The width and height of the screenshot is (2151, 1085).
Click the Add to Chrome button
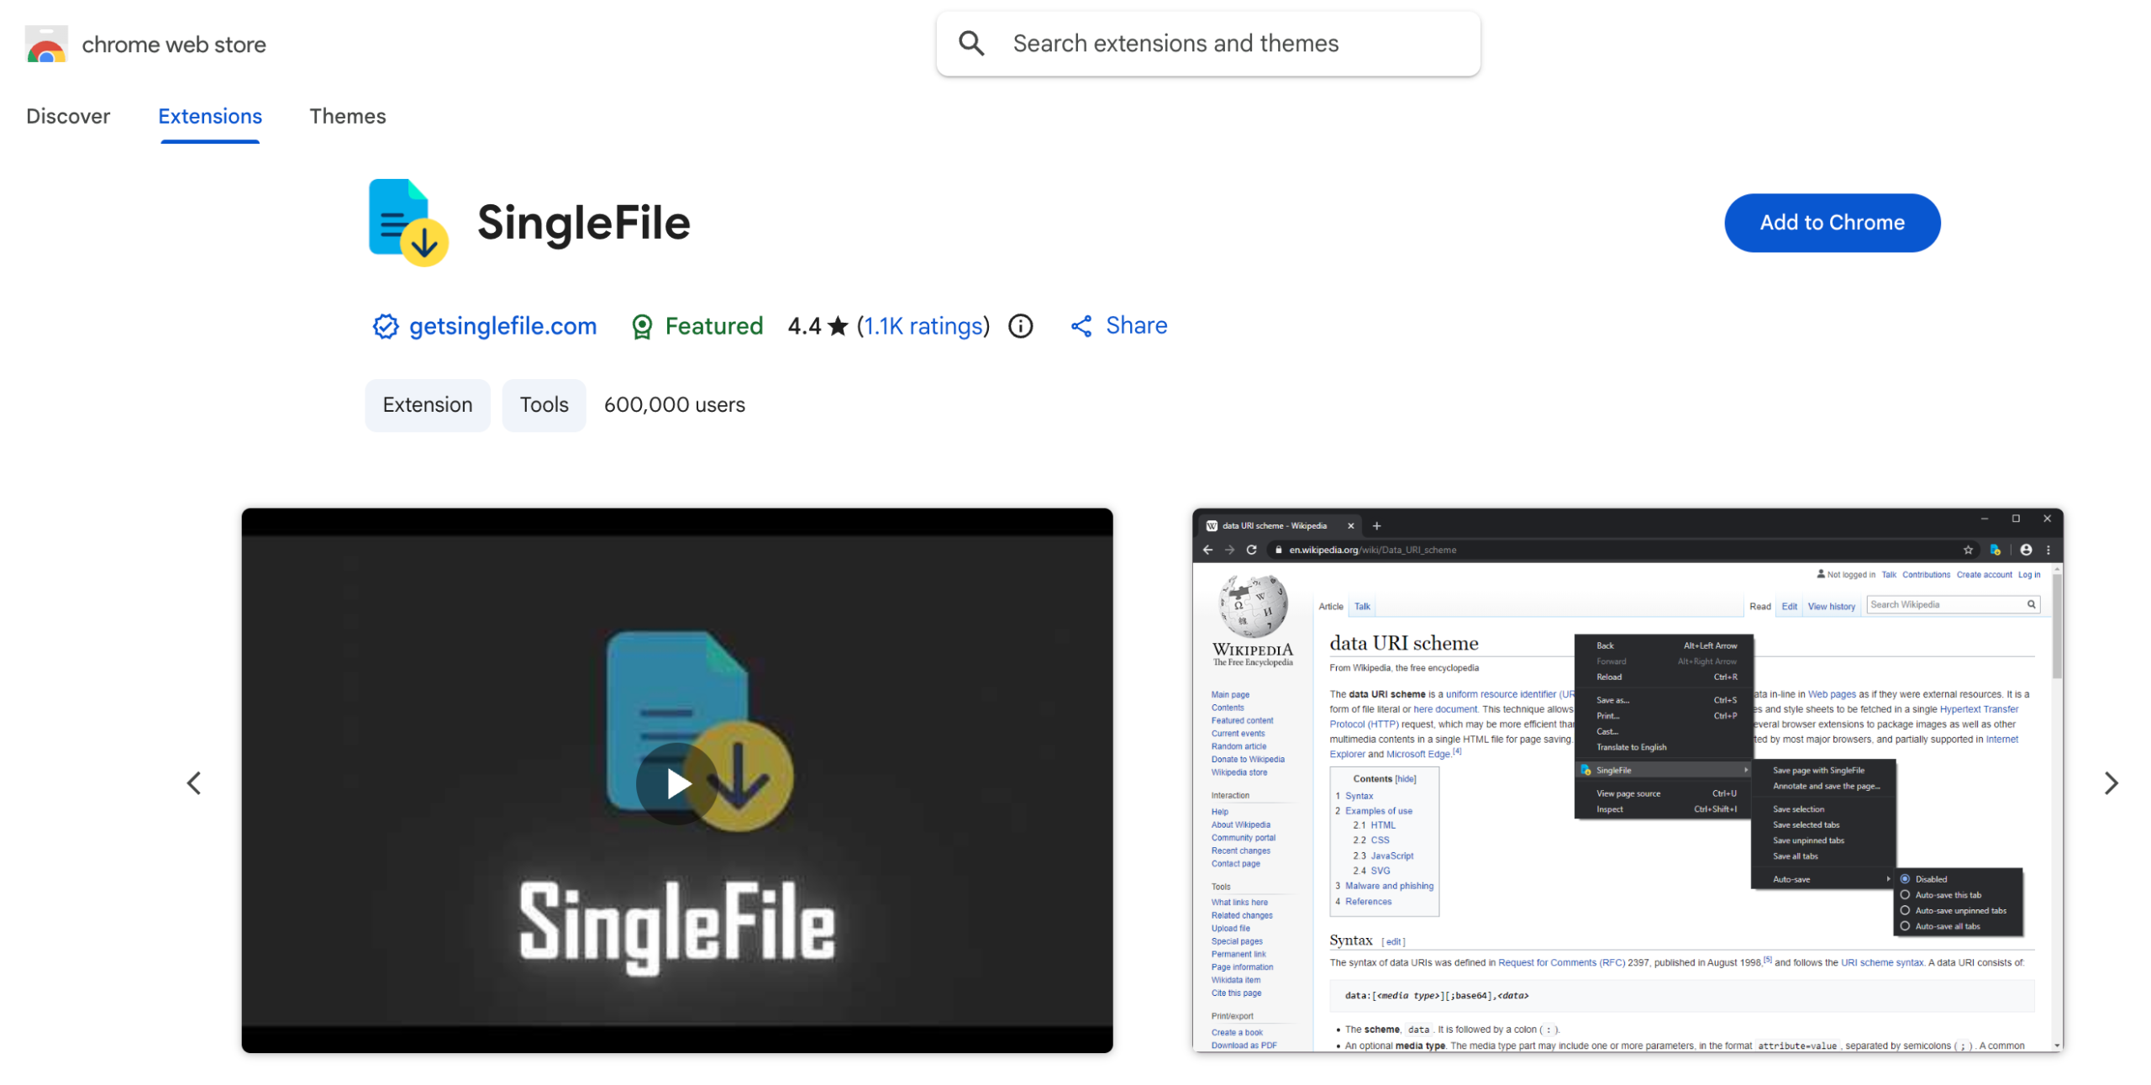coord(1831,223)
